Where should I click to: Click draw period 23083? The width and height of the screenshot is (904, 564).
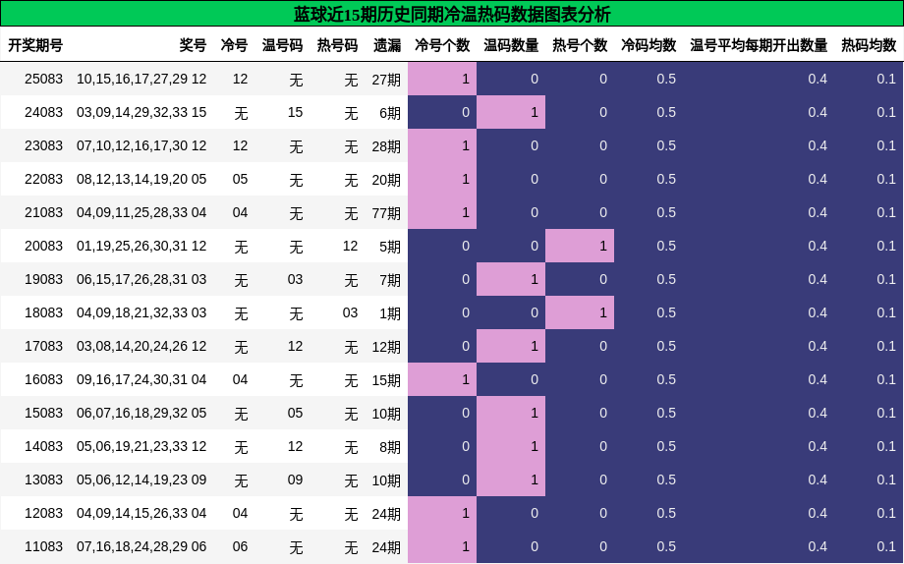click(x=43, y=145)
